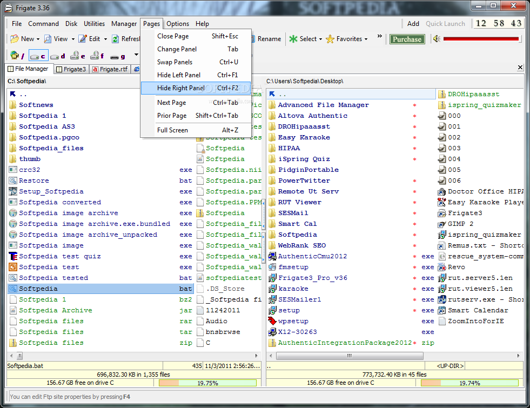Image resolution: width=530 pixels, height=408 pixels.
Task: Open the Utilities menu
Action: click(x=94, y=24)
